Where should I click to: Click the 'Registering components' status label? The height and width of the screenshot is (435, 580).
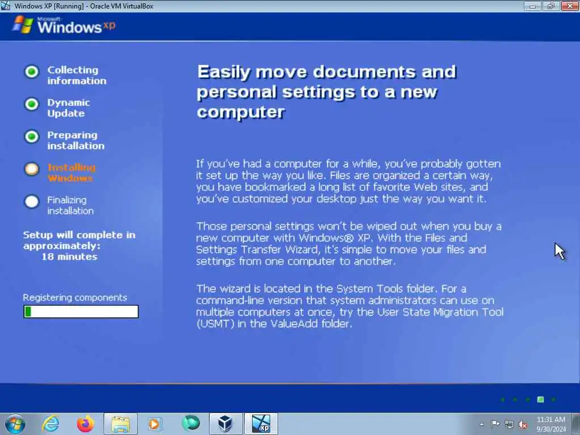coord(75,298)
